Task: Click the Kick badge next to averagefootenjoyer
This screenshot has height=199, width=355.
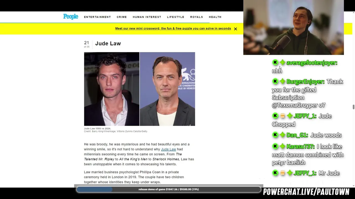Action: pos(275,62)
